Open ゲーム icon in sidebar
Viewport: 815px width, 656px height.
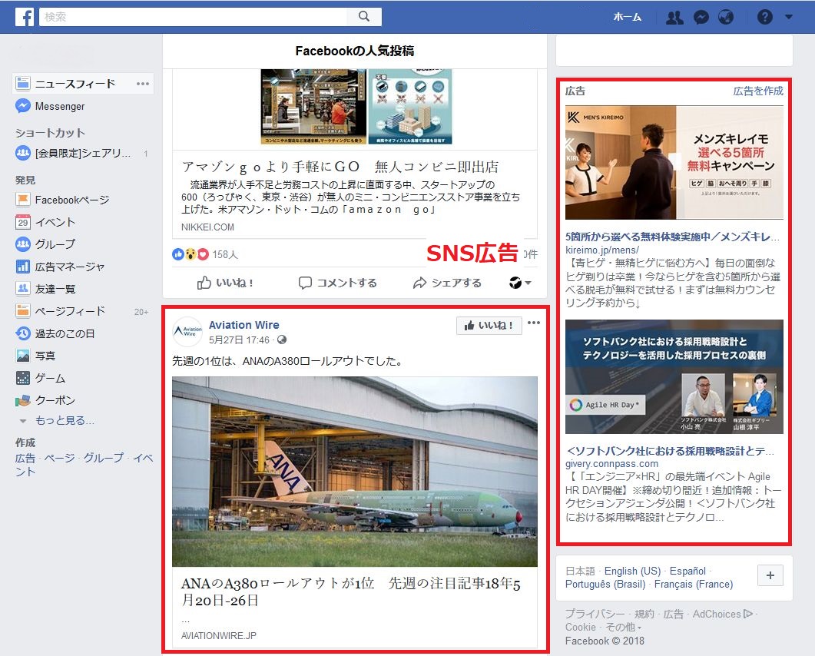tap(23, 378)
